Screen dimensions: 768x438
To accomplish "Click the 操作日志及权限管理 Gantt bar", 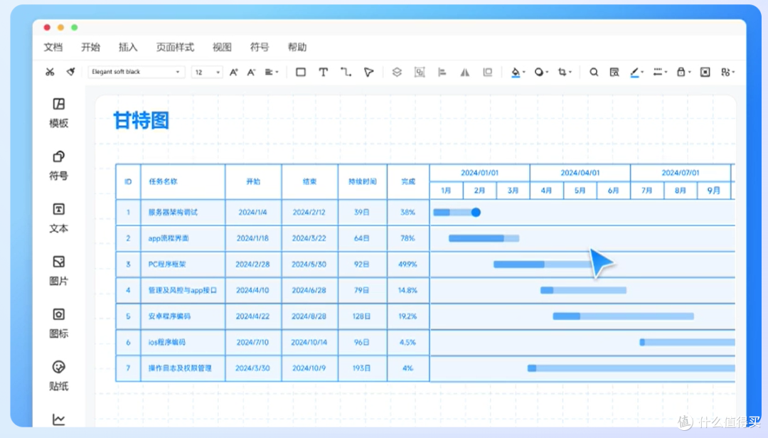I will click(631, 368).
